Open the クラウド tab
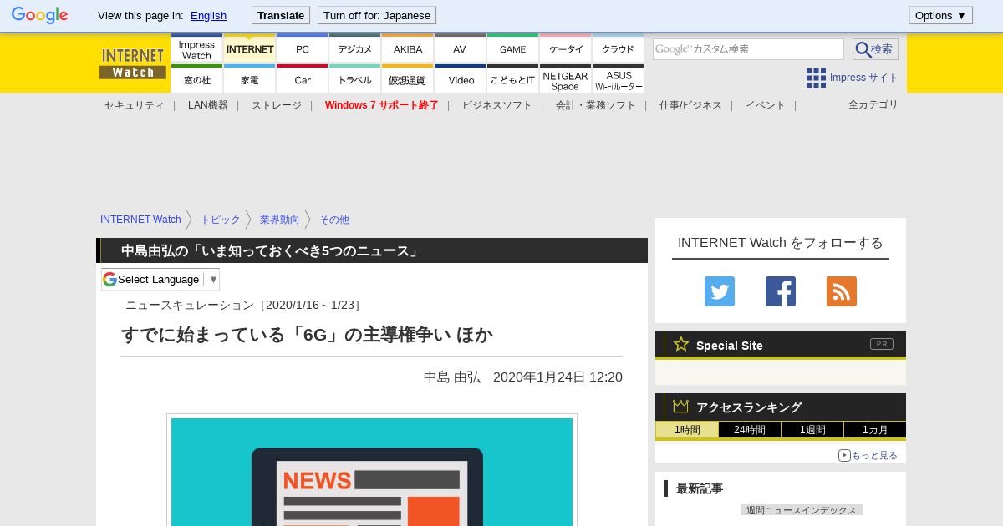This screenshot has width=1003, height=526. (618, 49)
